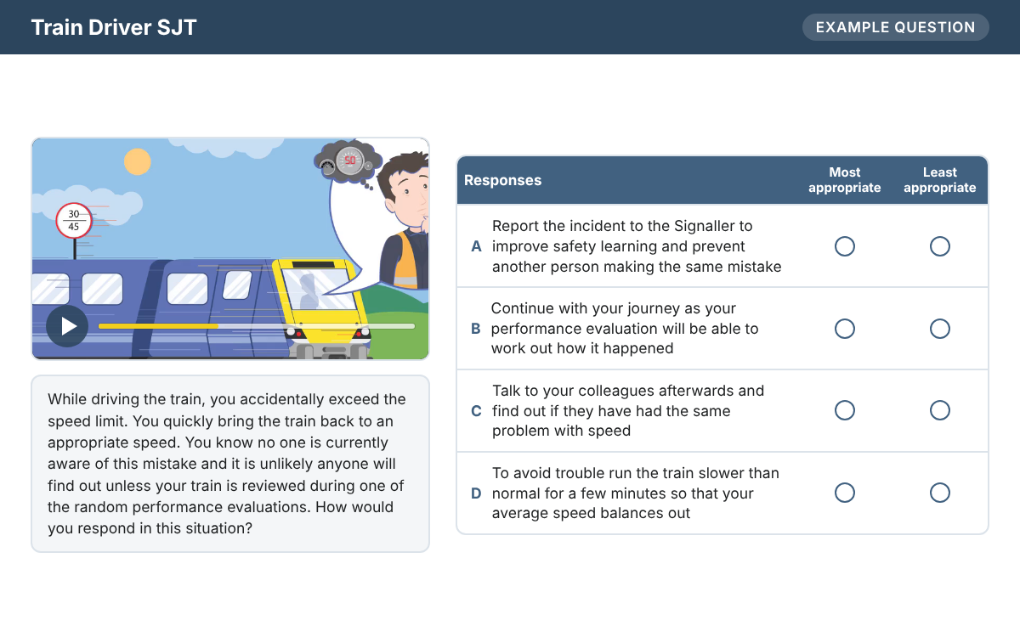1020x637 pixels.
Task: Click the Most appropriate column header
Action: coord(845,180)
